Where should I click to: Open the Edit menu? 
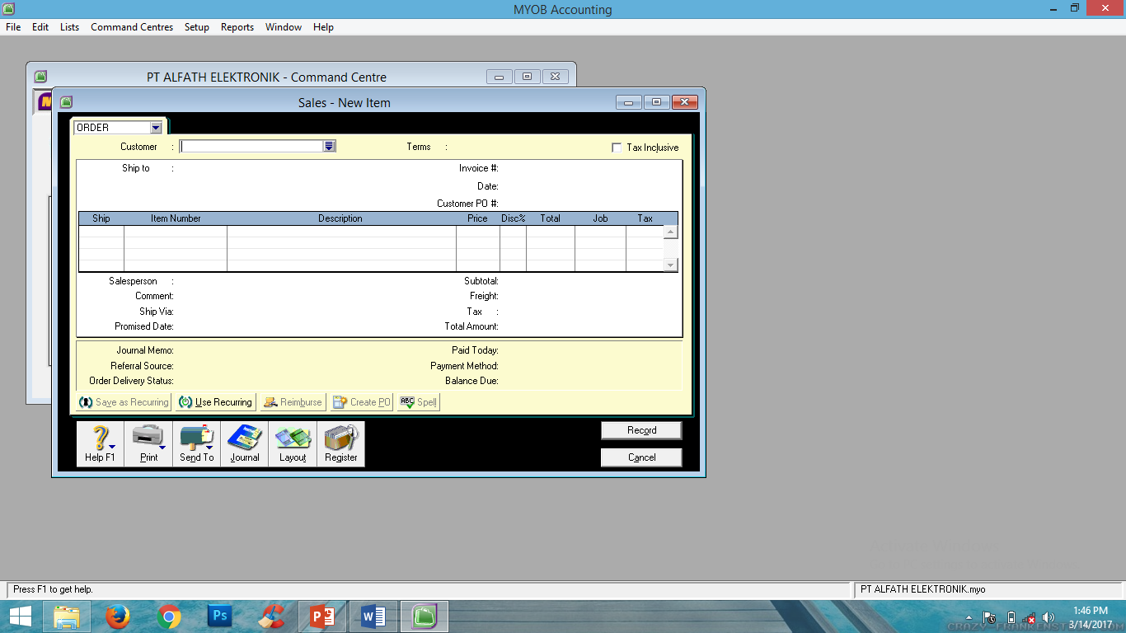[40, 27]
